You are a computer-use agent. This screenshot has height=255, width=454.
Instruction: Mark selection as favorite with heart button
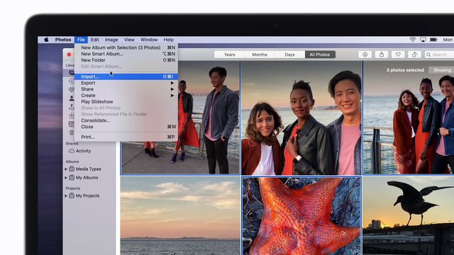click(x=398, y=55)
